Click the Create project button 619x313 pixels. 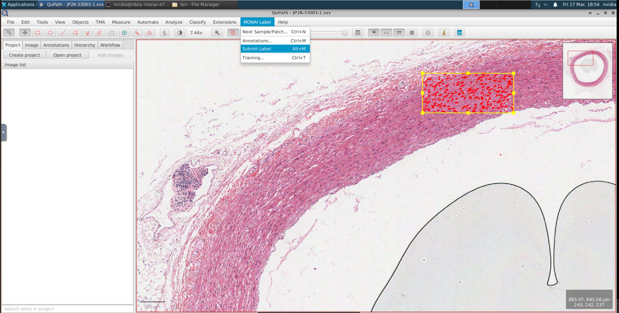pos(25,55)
